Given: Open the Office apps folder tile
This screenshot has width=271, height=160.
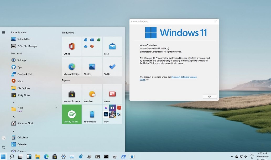Looking at the screenshot, I should coord(92,46).
